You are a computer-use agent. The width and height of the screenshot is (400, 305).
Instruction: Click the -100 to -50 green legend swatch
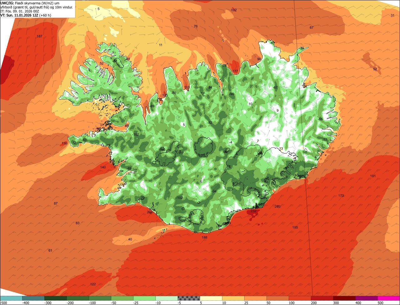coord(100,298)
